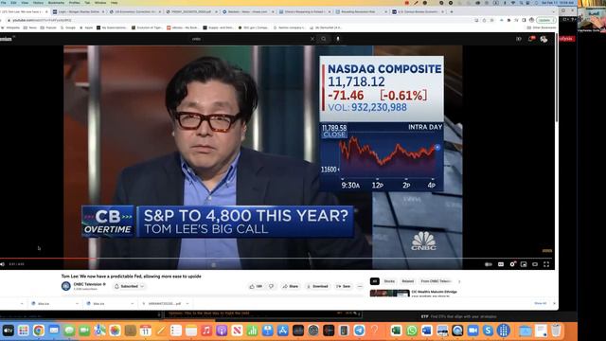
Task: Open the Wikipedia bookmark
Action: click(10, 27)
